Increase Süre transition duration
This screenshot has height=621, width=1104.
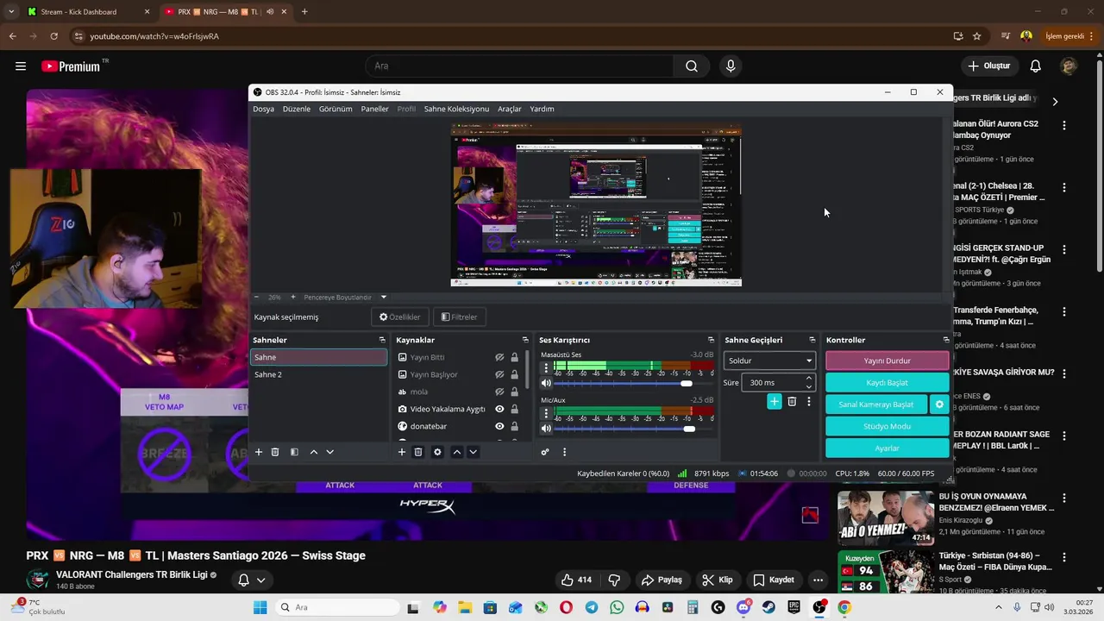point(808,378)
